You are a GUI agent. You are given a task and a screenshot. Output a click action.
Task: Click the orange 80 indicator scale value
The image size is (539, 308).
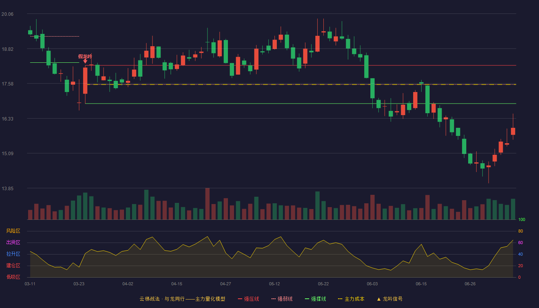[x=521, y=231]
